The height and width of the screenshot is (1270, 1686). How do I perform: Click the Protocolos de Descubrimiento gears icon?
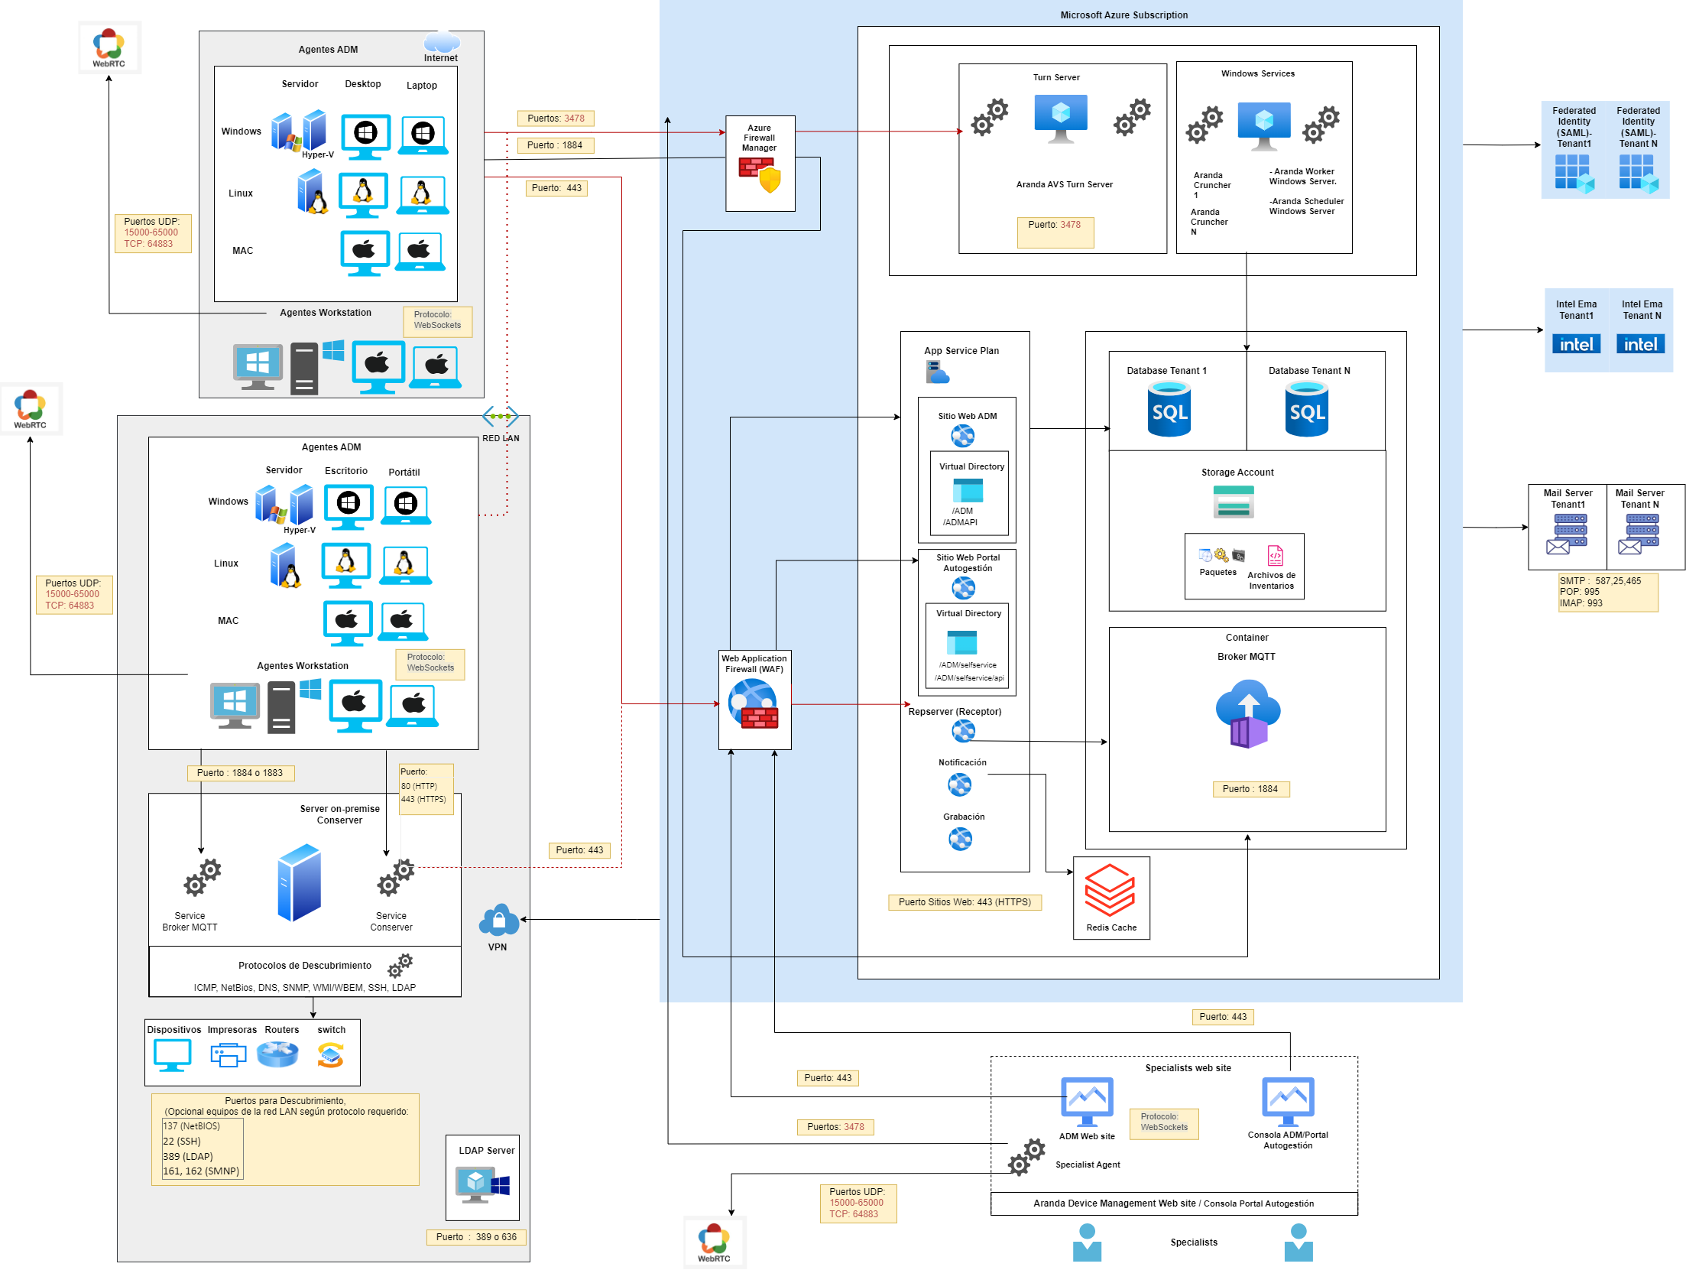[x=400, y=966]
